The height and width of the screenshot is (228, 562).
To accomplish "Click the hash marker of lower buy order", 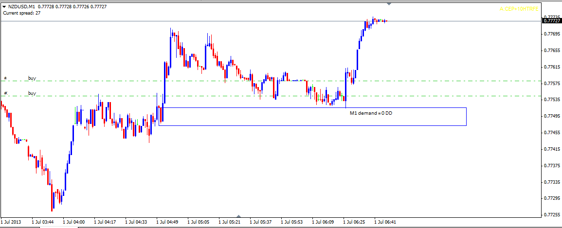I will point(6,93).
